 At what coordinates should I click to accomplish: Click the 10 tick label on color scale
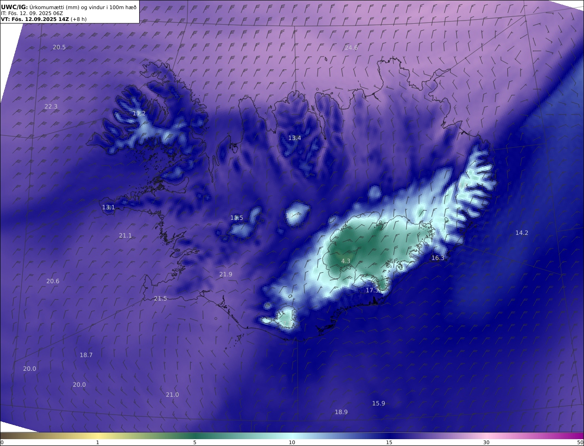[x=292, y=443]
